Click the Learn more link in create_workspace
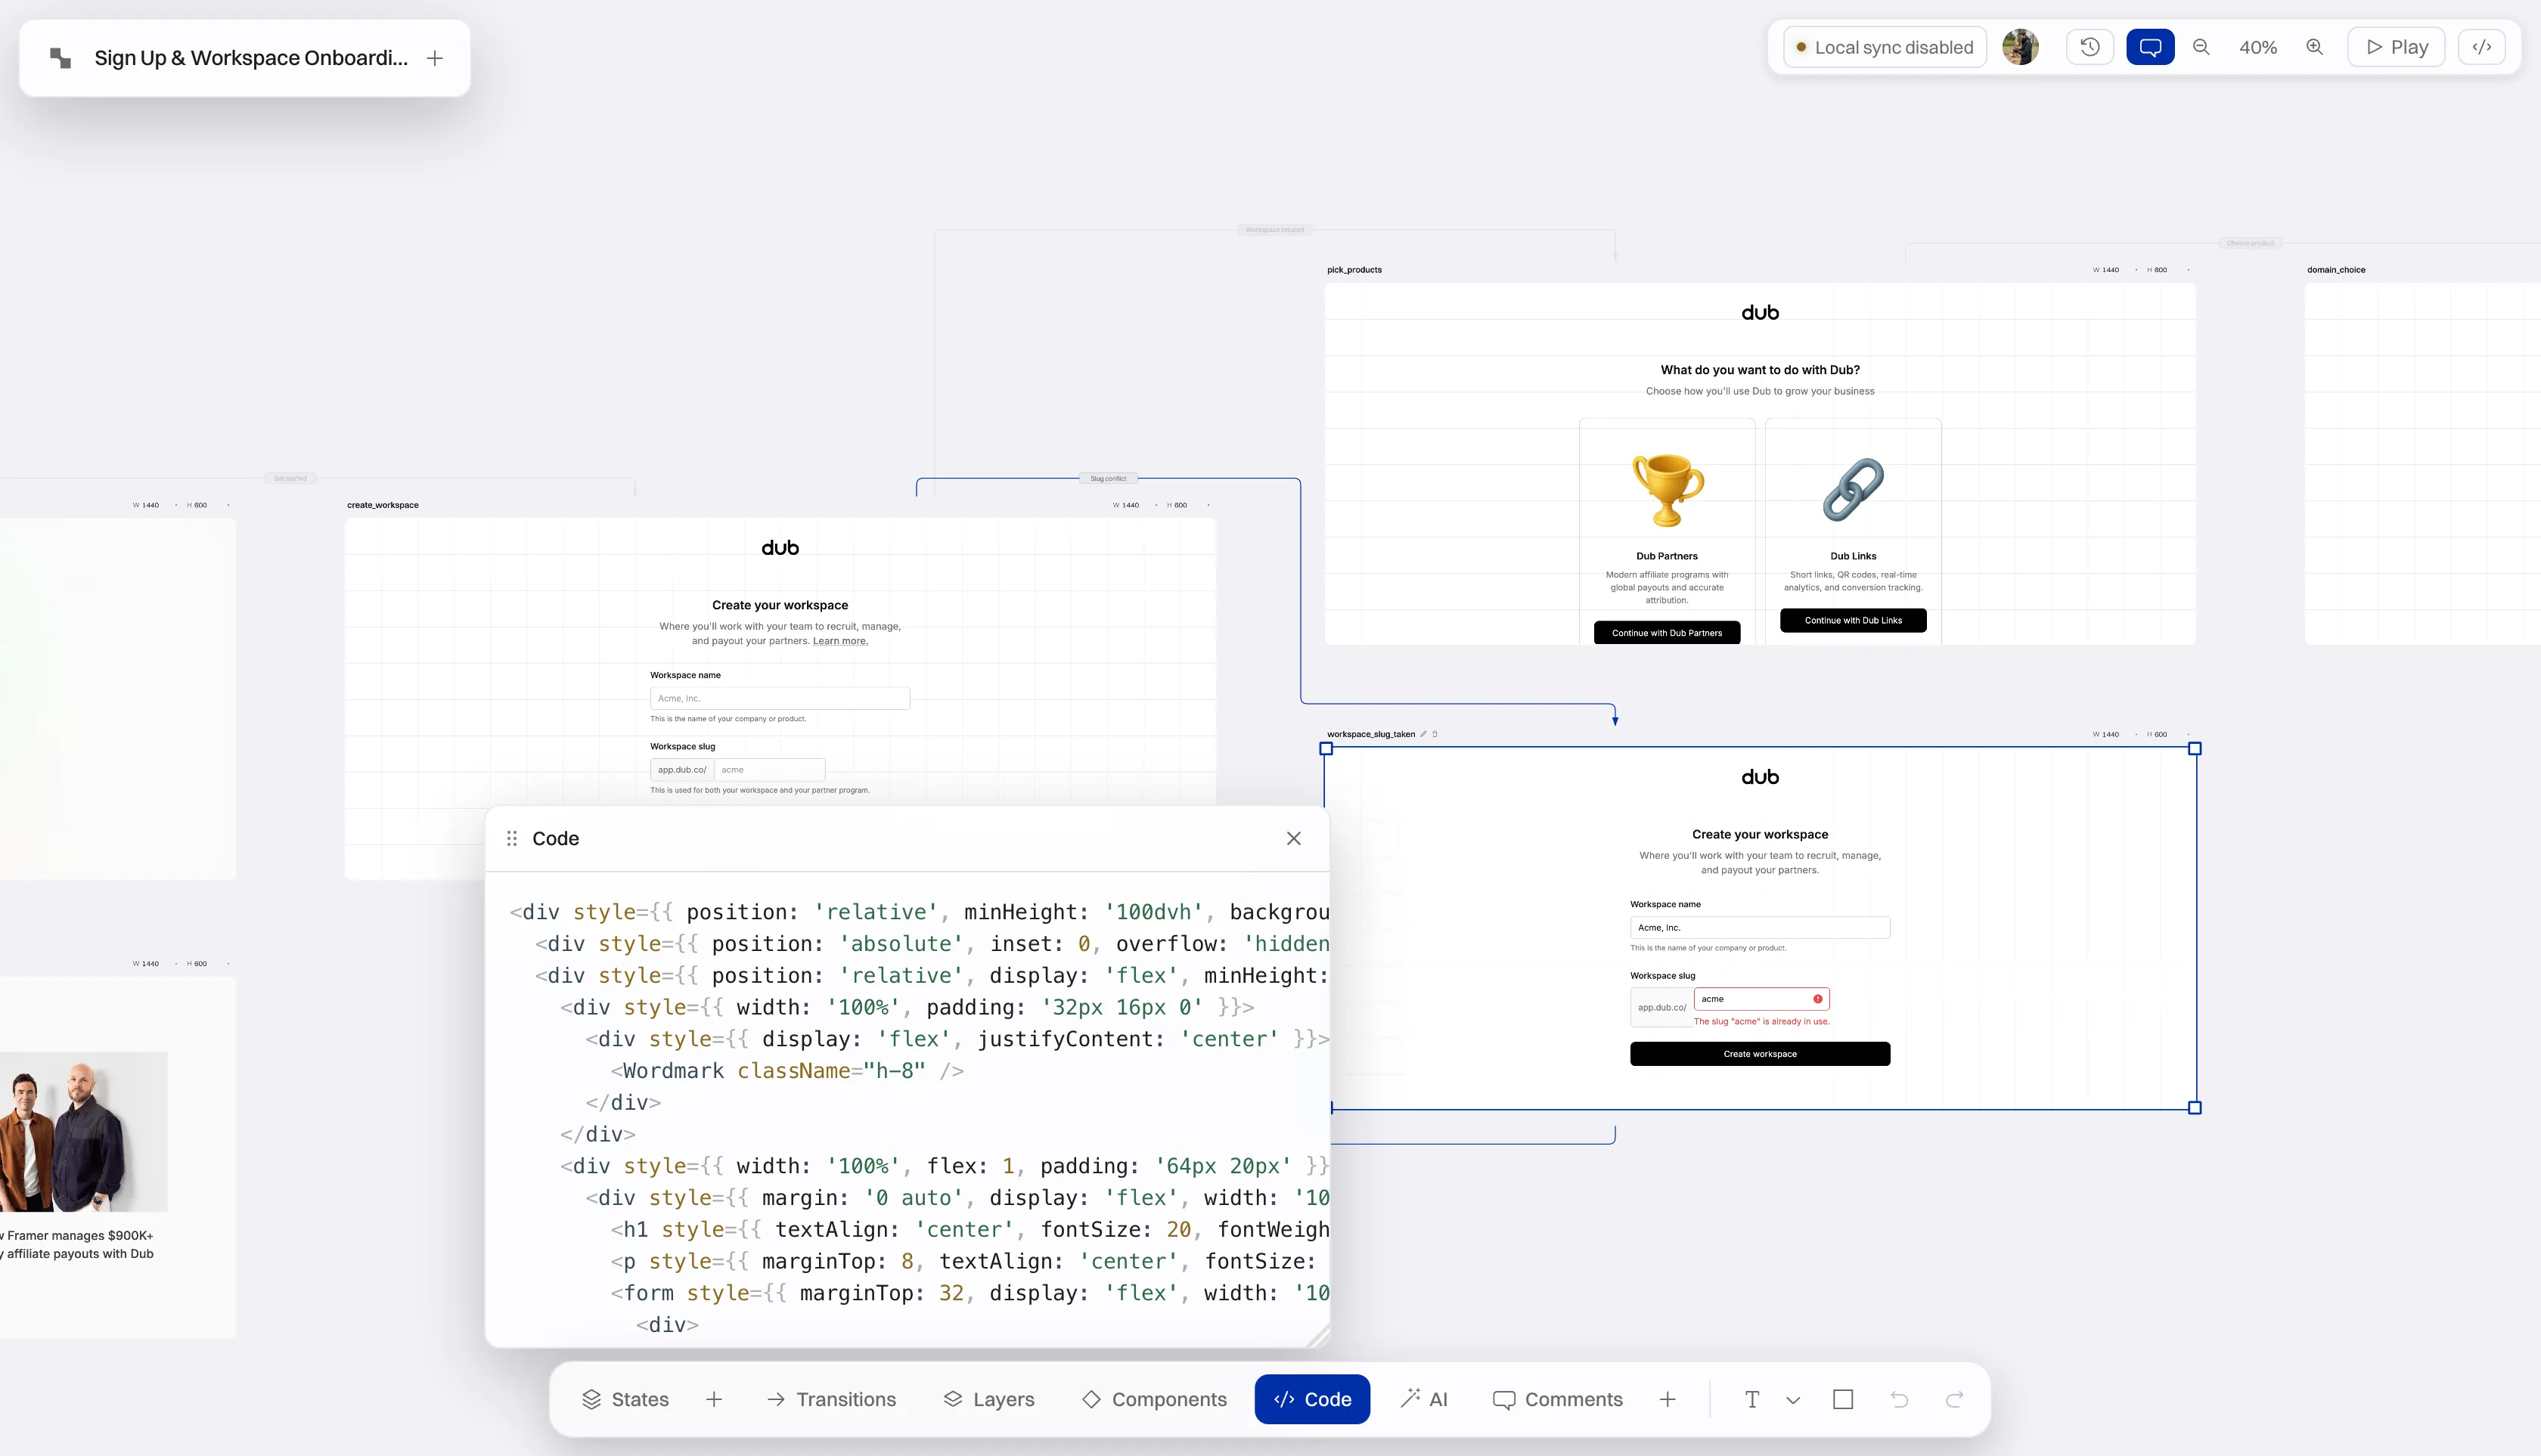This screenshot has height=1456, width=2541. (x=840, y=641)
